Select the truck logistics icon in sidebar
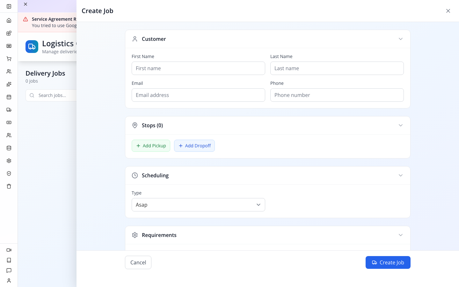The height and width of the screenshot is (287, 459). tap(9, 110)
